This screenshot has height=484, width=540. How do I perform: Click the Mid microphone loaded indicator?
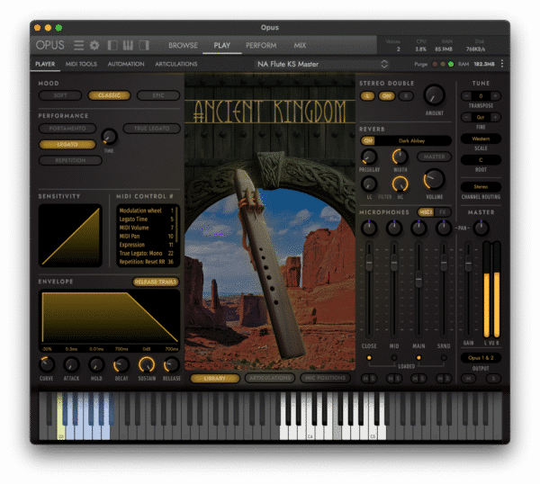[x=394, y=358]
